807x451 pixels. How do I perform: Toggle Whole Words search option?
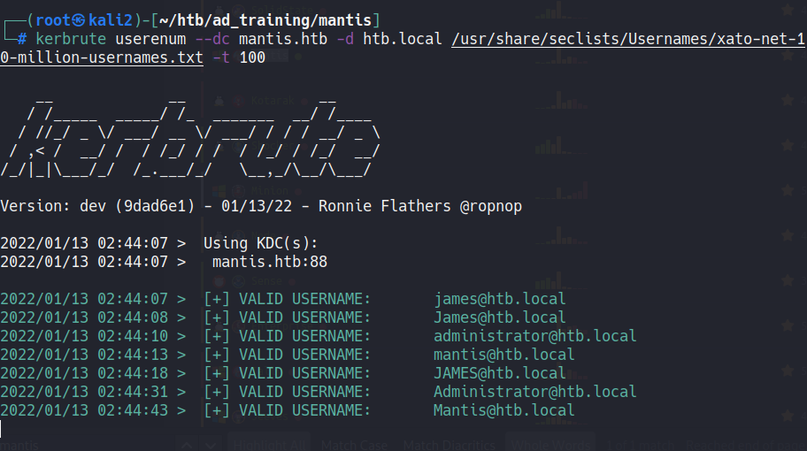(548, 445)
